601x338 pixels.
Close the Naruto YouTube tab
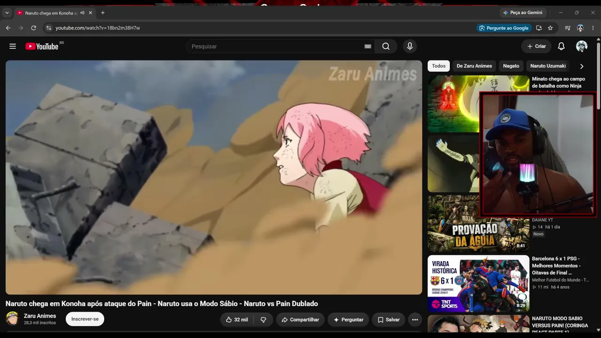pos(91,13)
